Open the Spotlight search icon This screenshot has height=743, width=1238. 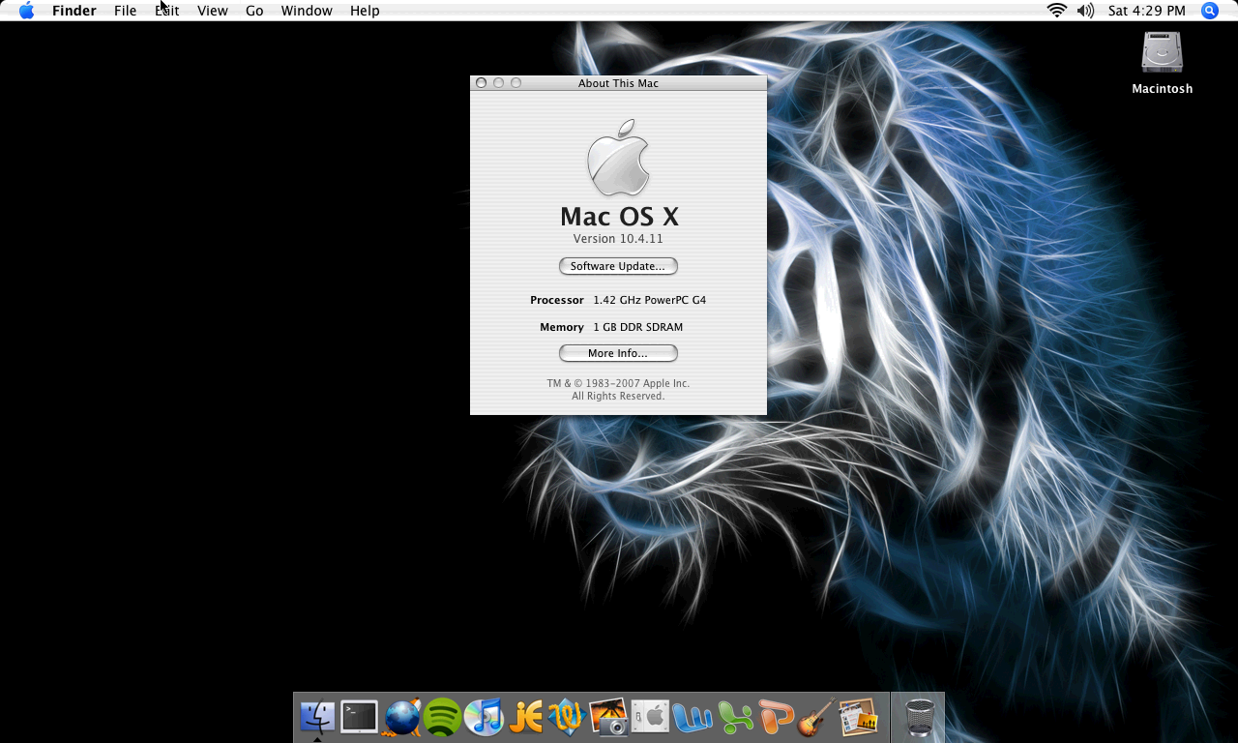point(1210,11)
